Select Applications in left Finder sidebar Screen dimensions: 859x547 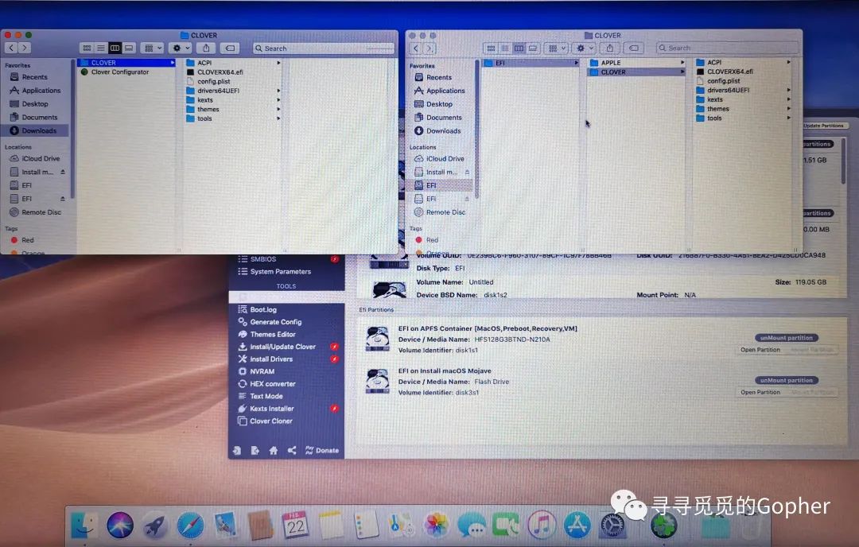[x=36, y=91]
